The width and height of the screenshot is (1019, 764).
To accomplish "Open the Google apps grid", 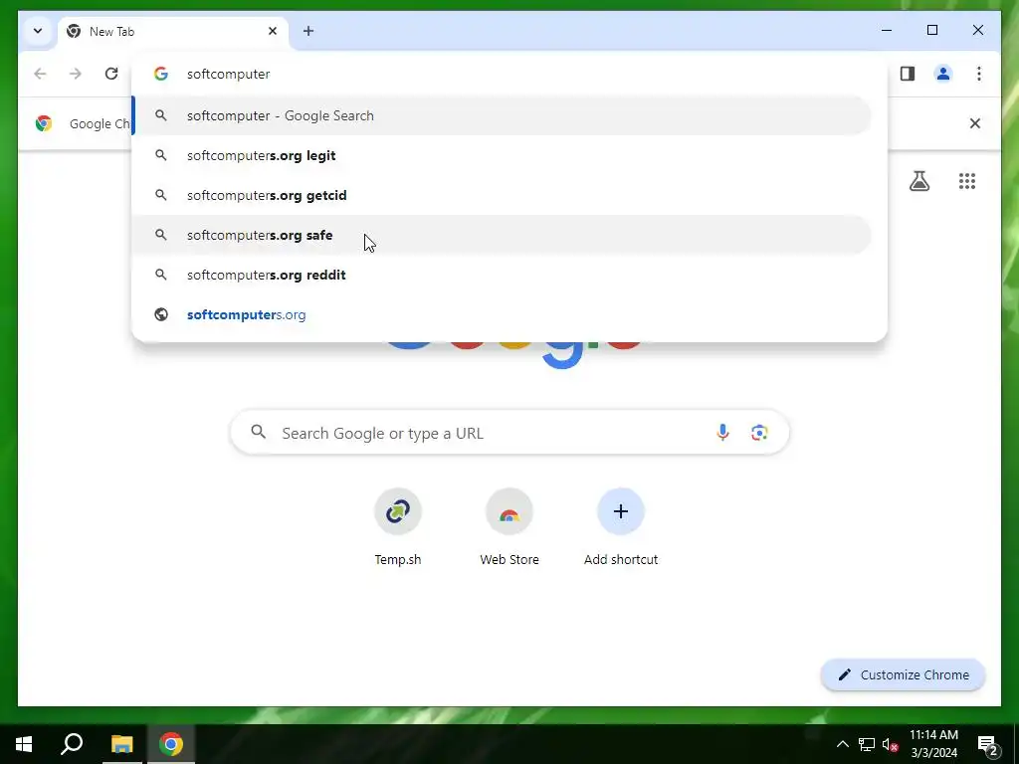I will (x=967, y=181).
